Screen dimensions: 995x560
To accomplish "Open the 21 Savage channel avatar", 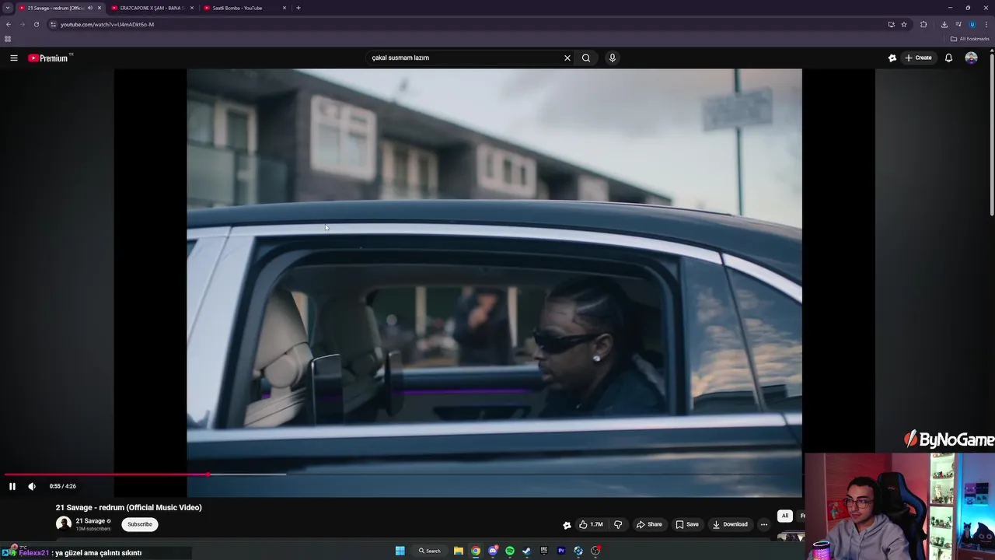I will click(x=64, y=524).
